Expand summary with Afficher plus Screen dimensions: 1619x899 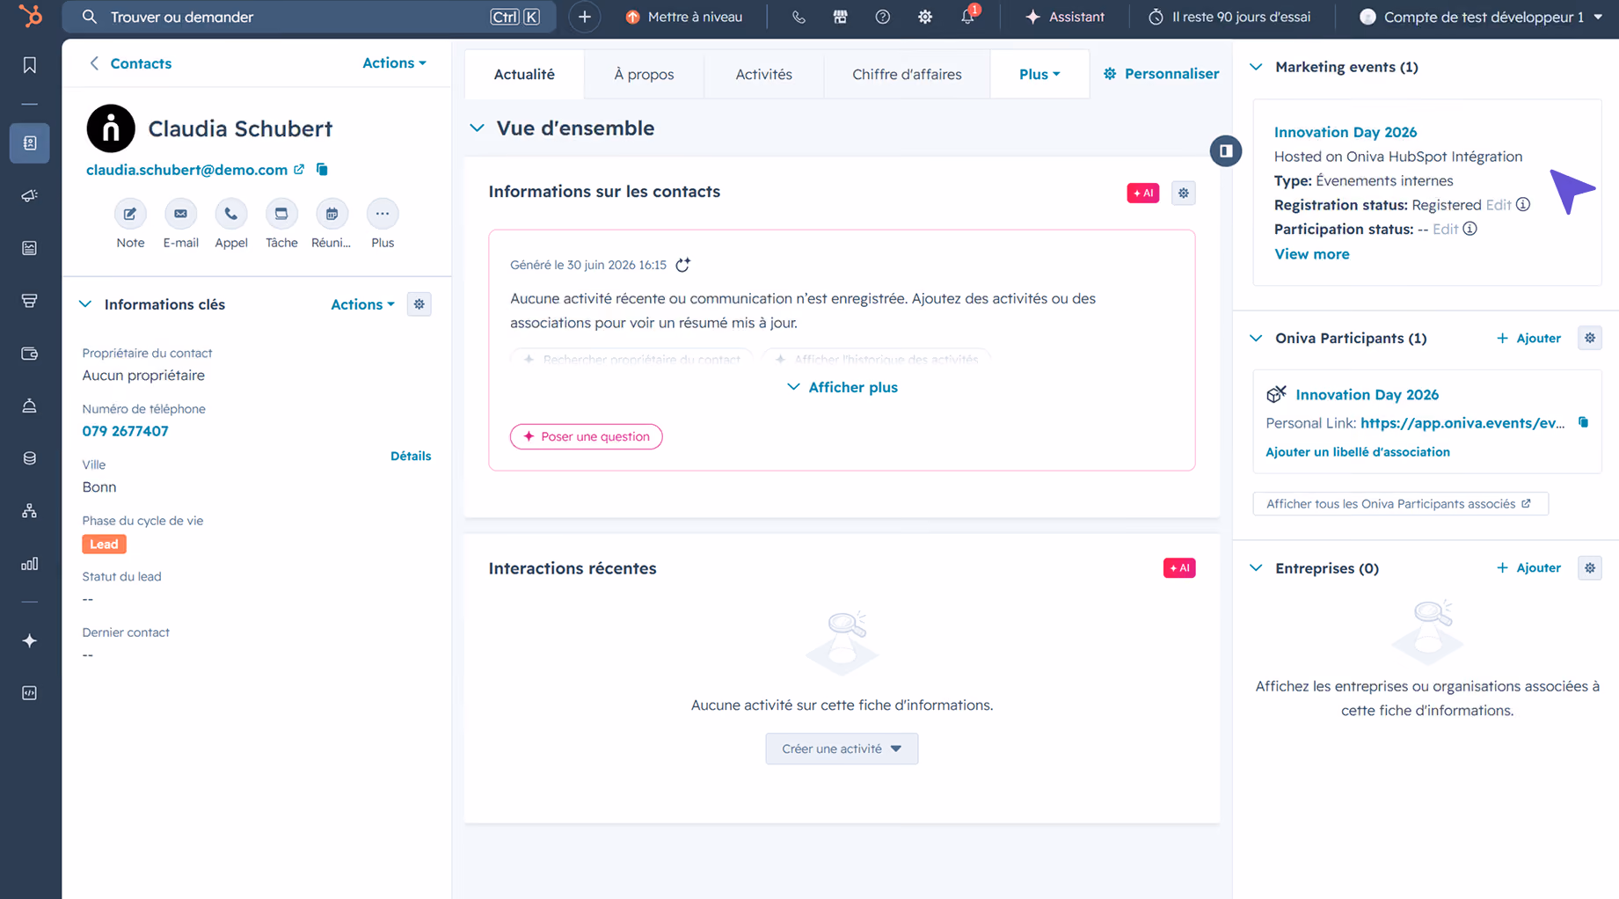click(x=842, y=387)
